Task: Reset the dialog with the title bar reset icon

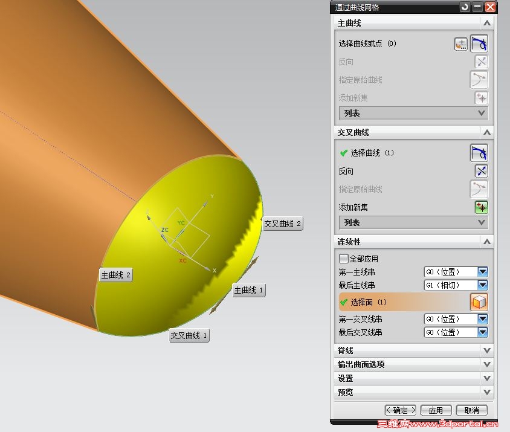Action: 465,7
